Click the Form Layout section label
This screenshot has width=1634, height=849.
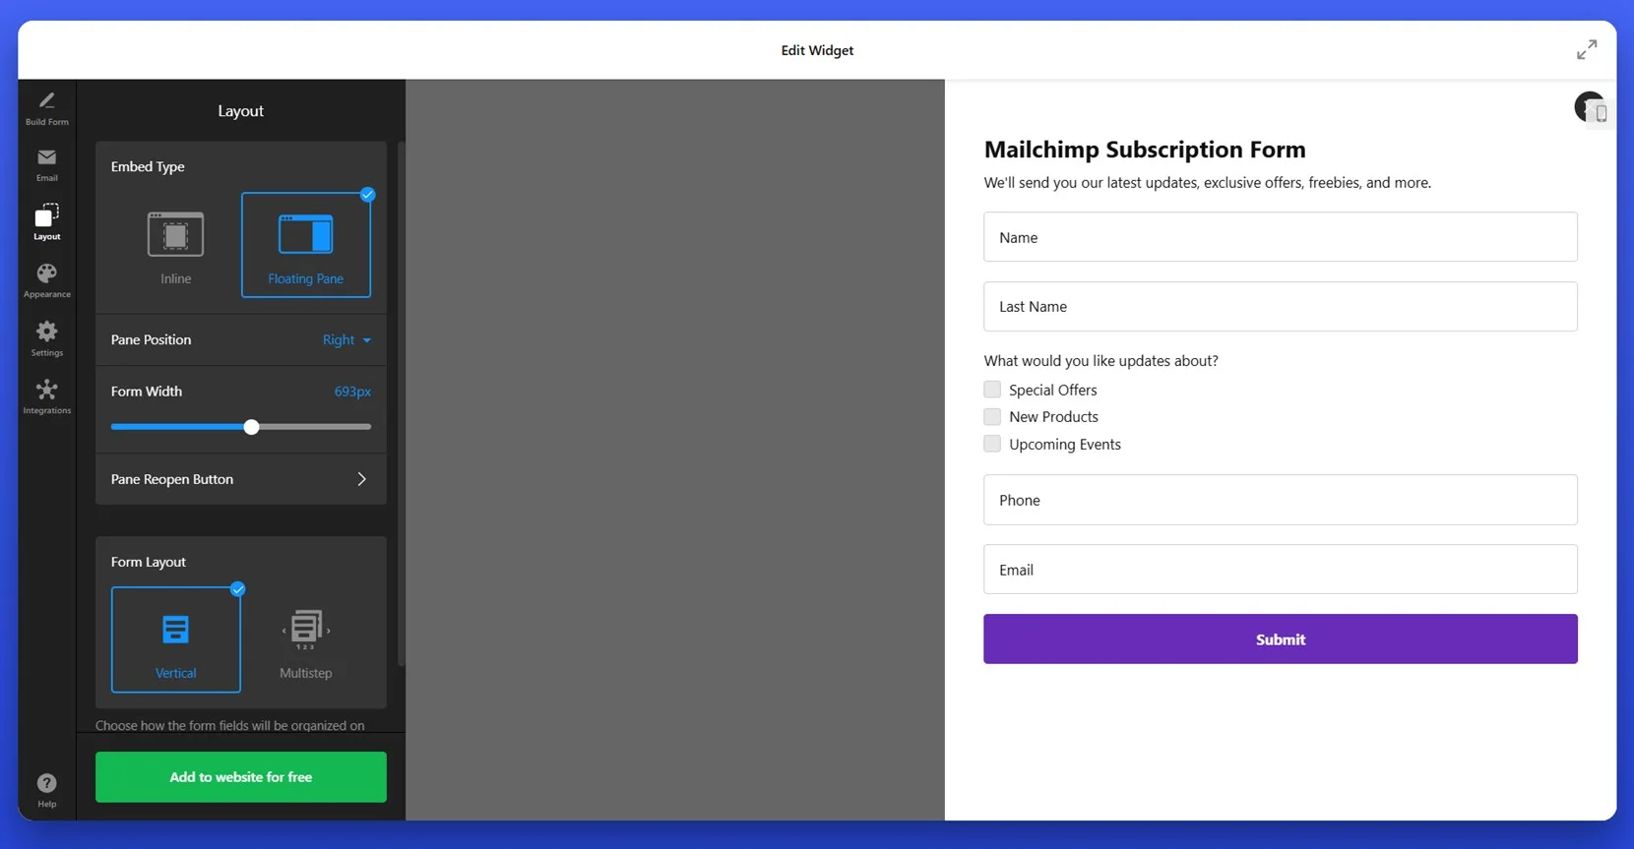pos(149,562)
